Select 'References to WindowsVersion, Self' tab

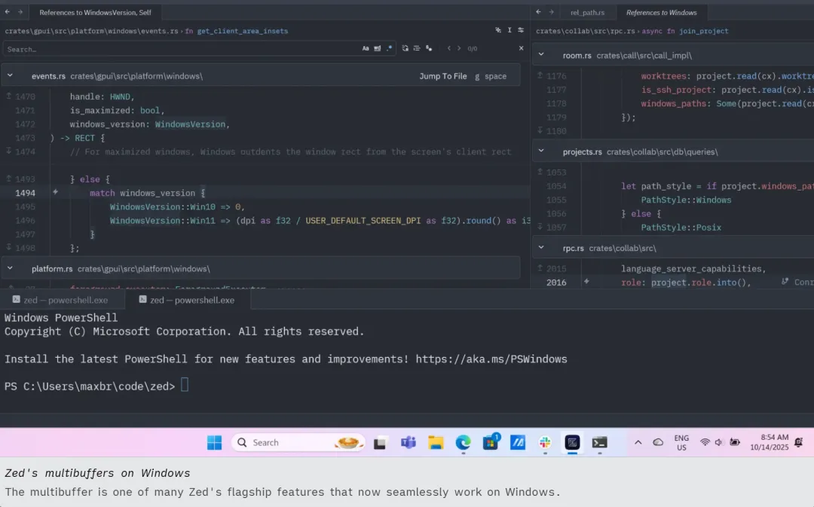tap(95, 13)
